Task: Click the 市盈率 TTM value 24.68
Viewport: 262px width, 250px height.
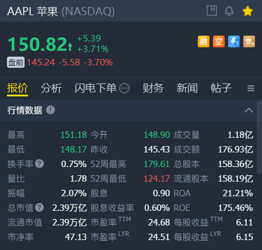Action: coord(159,223)
